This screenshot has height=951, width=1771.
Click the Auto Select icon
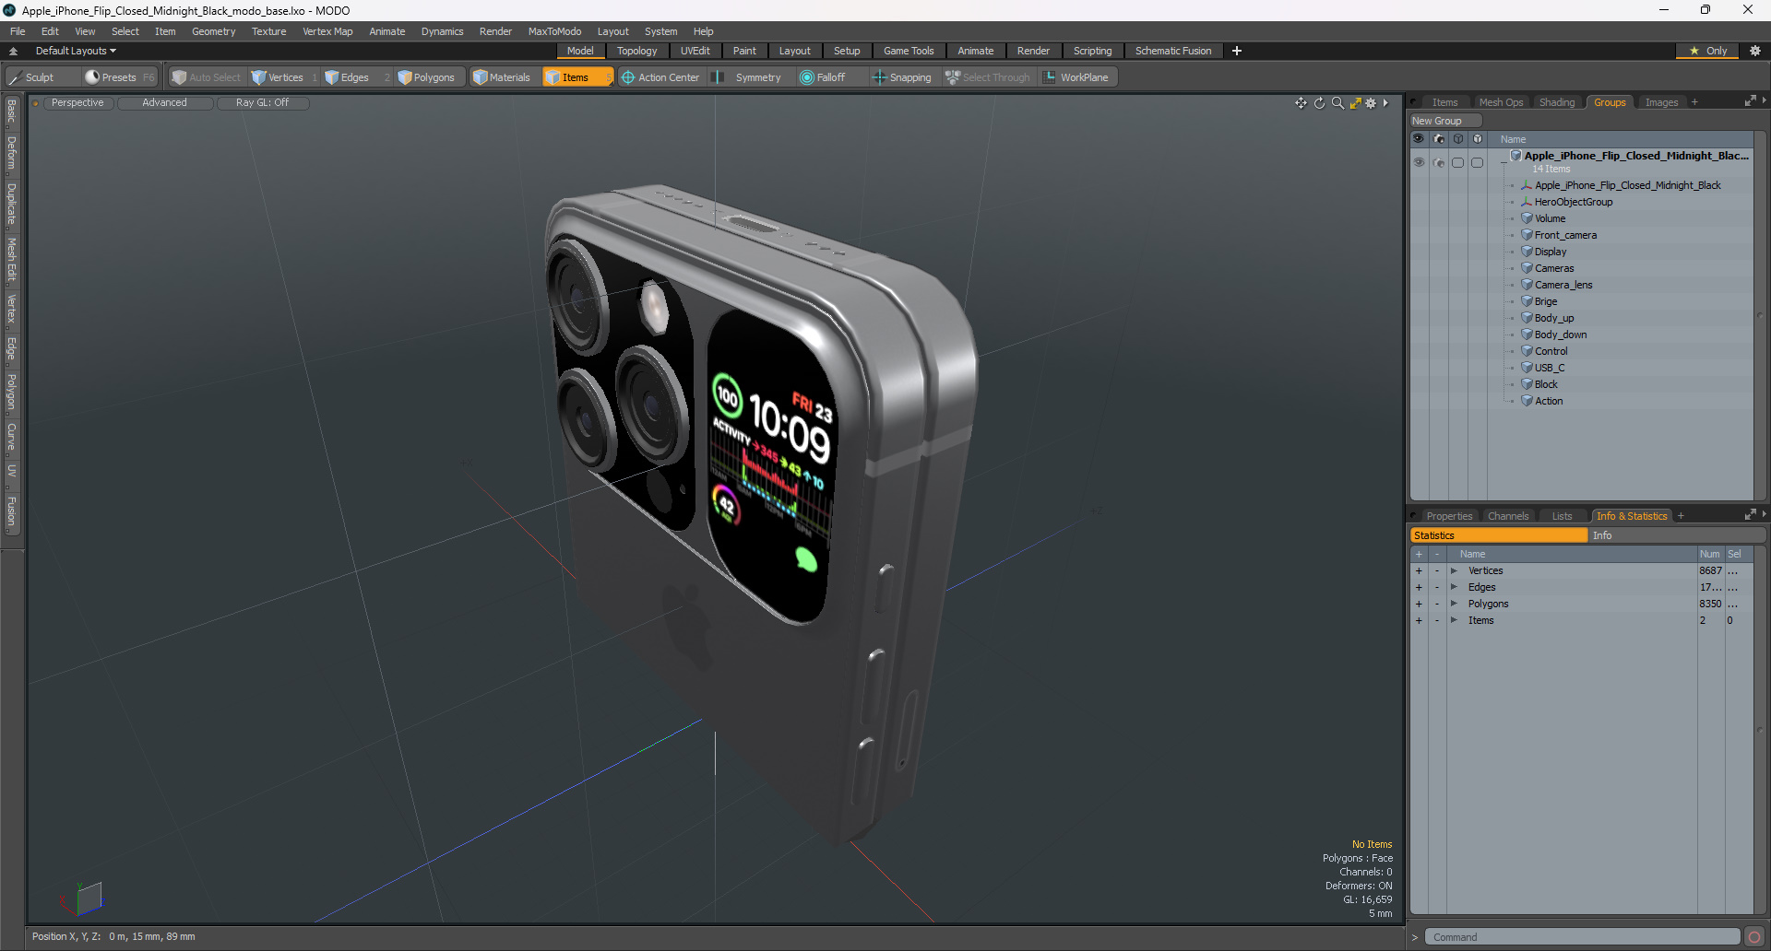pyautogui.click(x=179, y=77)
